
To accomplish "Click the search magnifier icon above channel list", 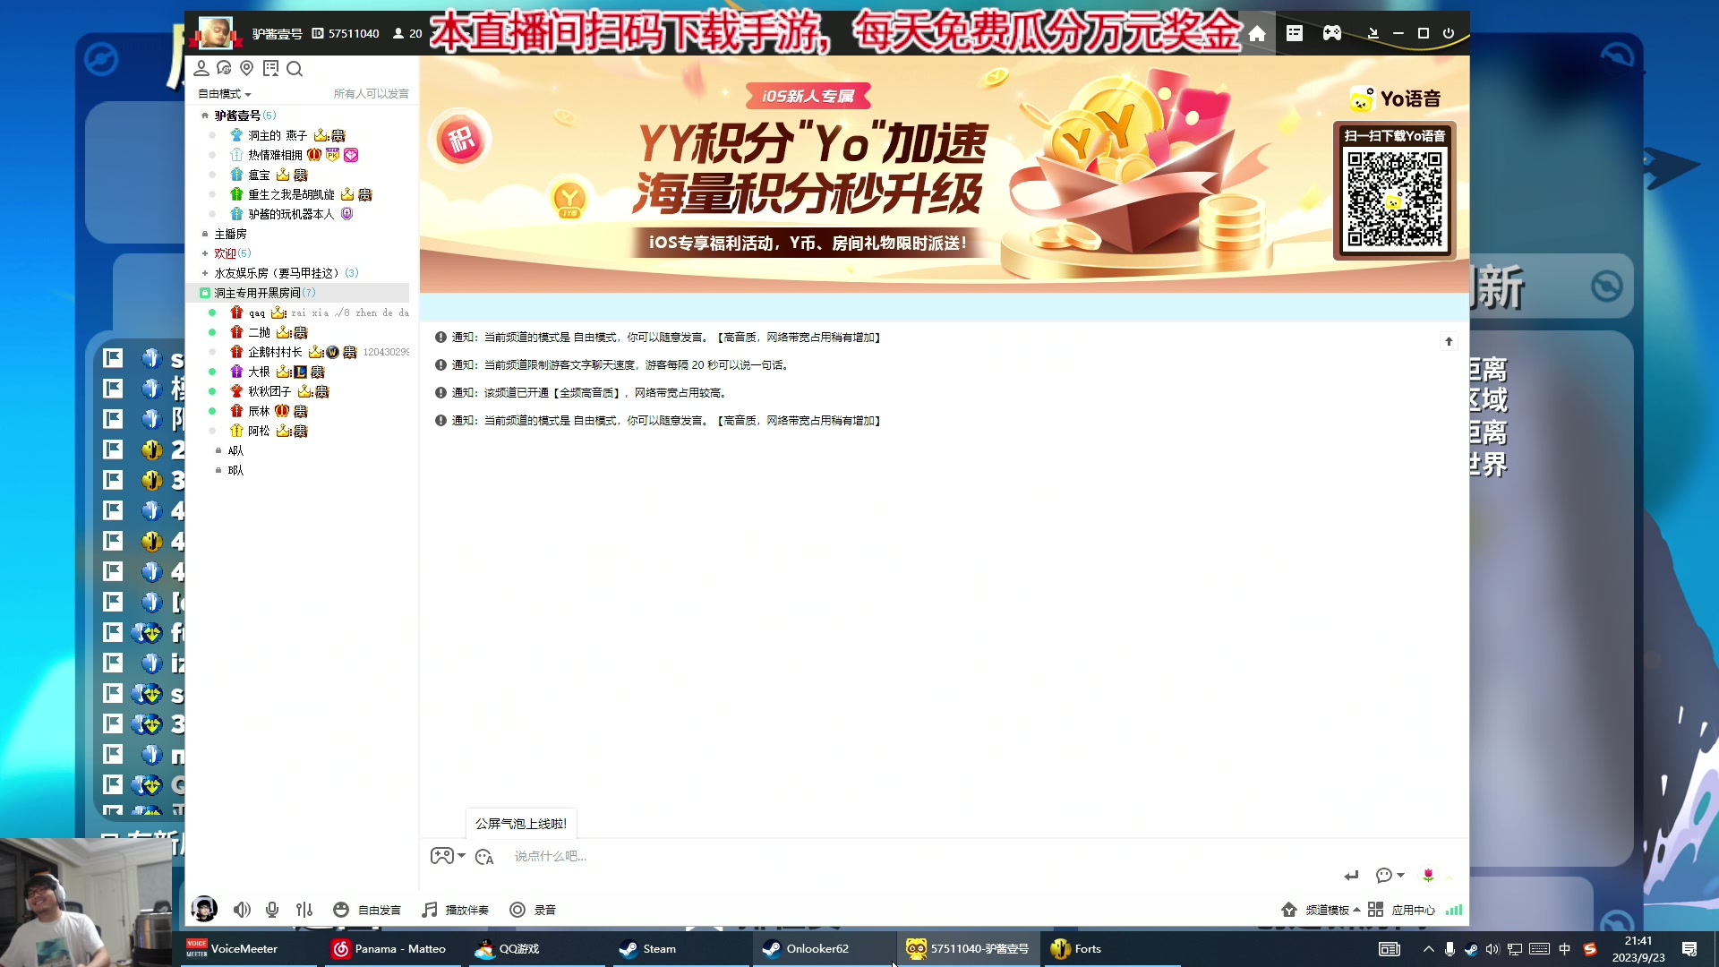I will (295, 68).
